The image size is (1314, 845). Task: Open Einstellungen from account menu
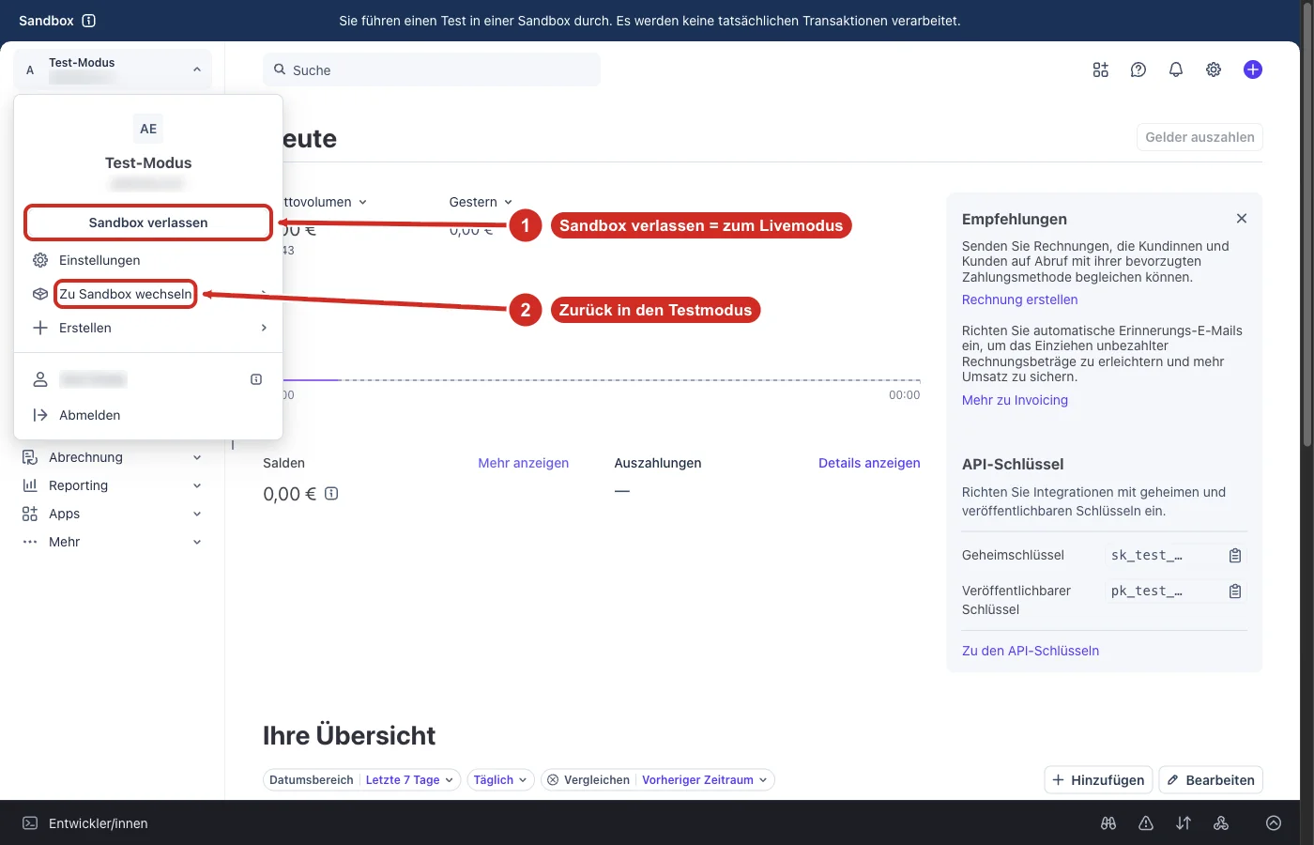point(148,260)
